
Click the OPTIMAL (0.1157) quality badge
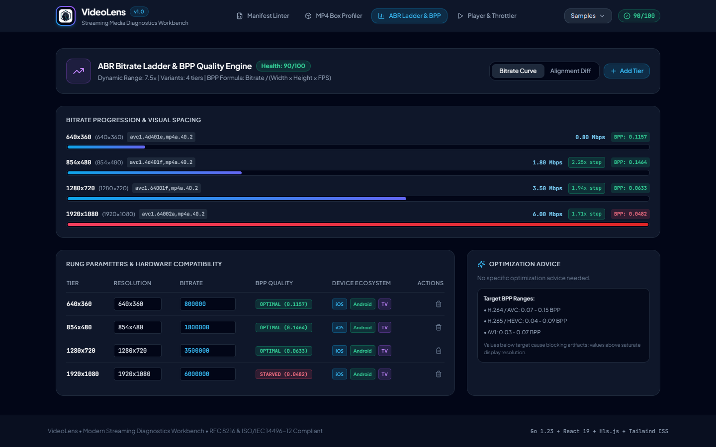point(284,304)
